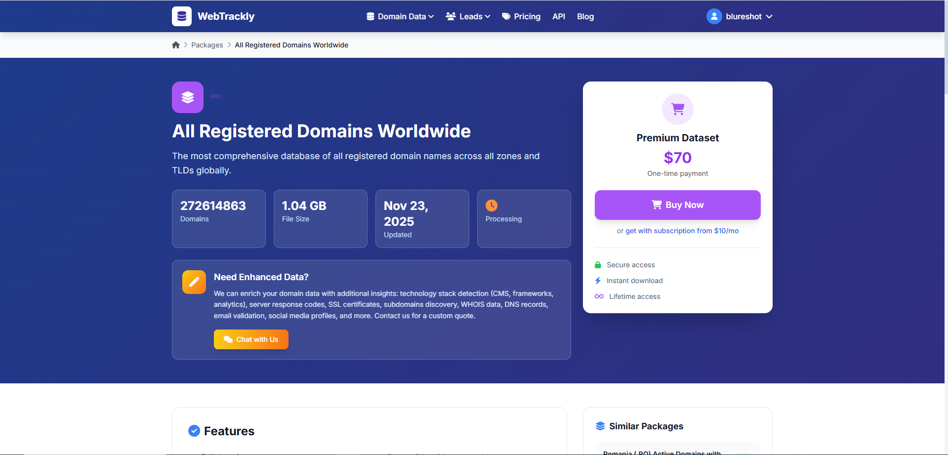948x455 pixels.
Task: Click the stack icon beside Similar Packages
Action: [600, 425]
